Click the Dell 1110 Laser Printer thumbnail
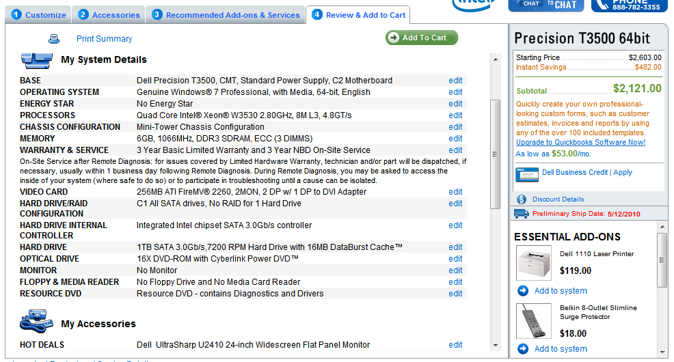The width and height of the screenshot is (674, 362). (x=534, y=262)
